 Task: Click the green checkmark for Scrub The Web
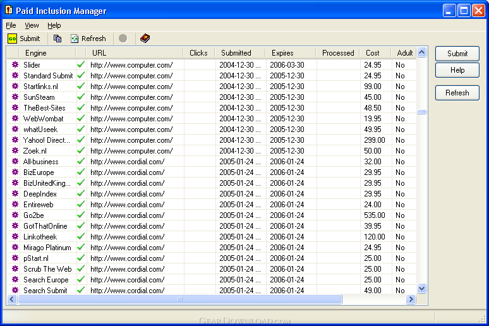[81, 269]
